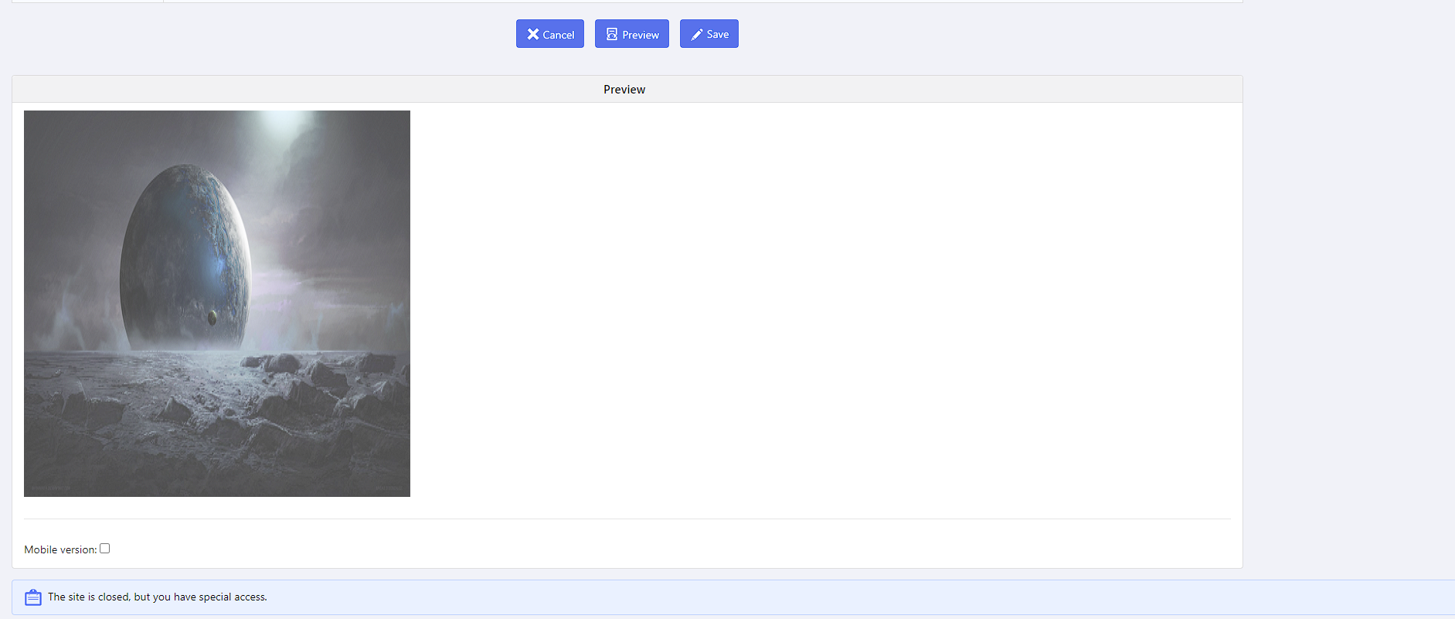Click the pencil icon on Save button
This screenshot has width=1455, height=619.
[x=696, y=34]
